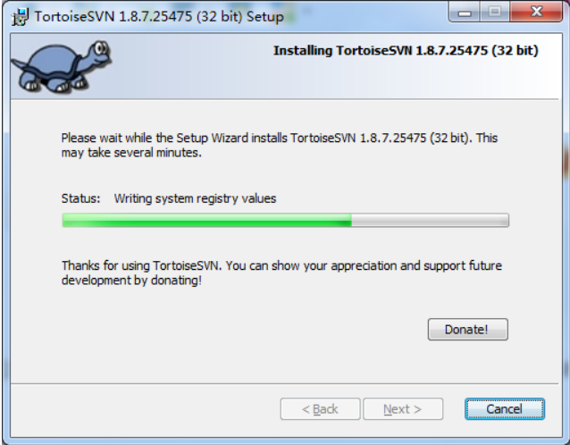
Task: Click the gray unfilled part of progress bar
Action: 430,221
